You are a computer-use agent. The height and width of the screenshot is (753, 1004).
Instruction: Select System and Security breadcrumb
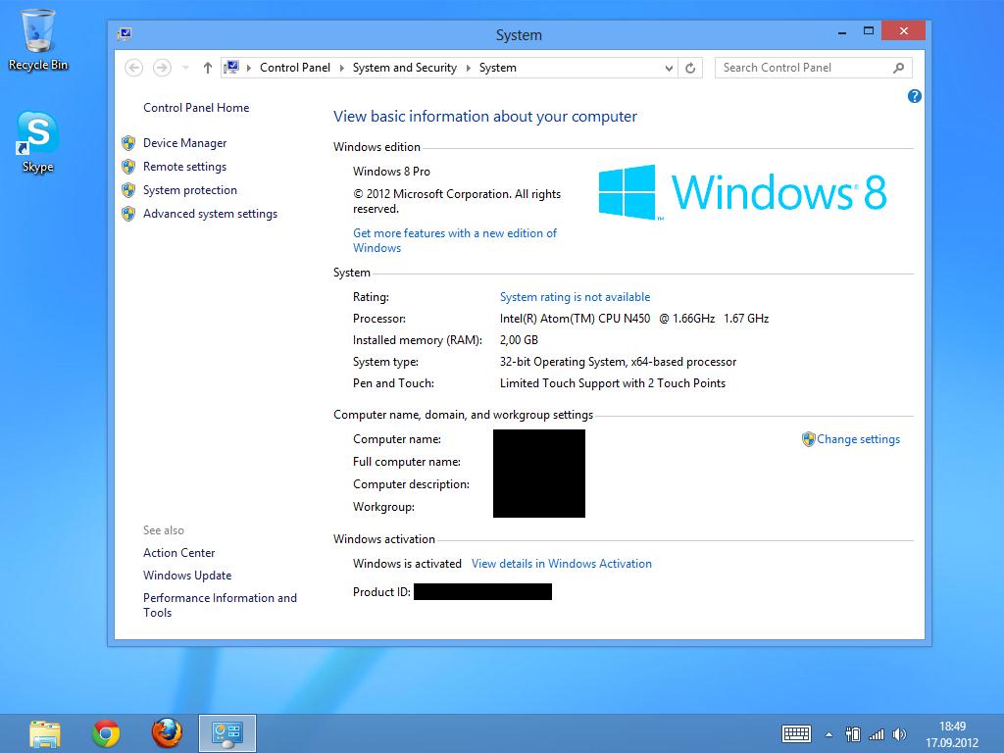coord(405,68)
